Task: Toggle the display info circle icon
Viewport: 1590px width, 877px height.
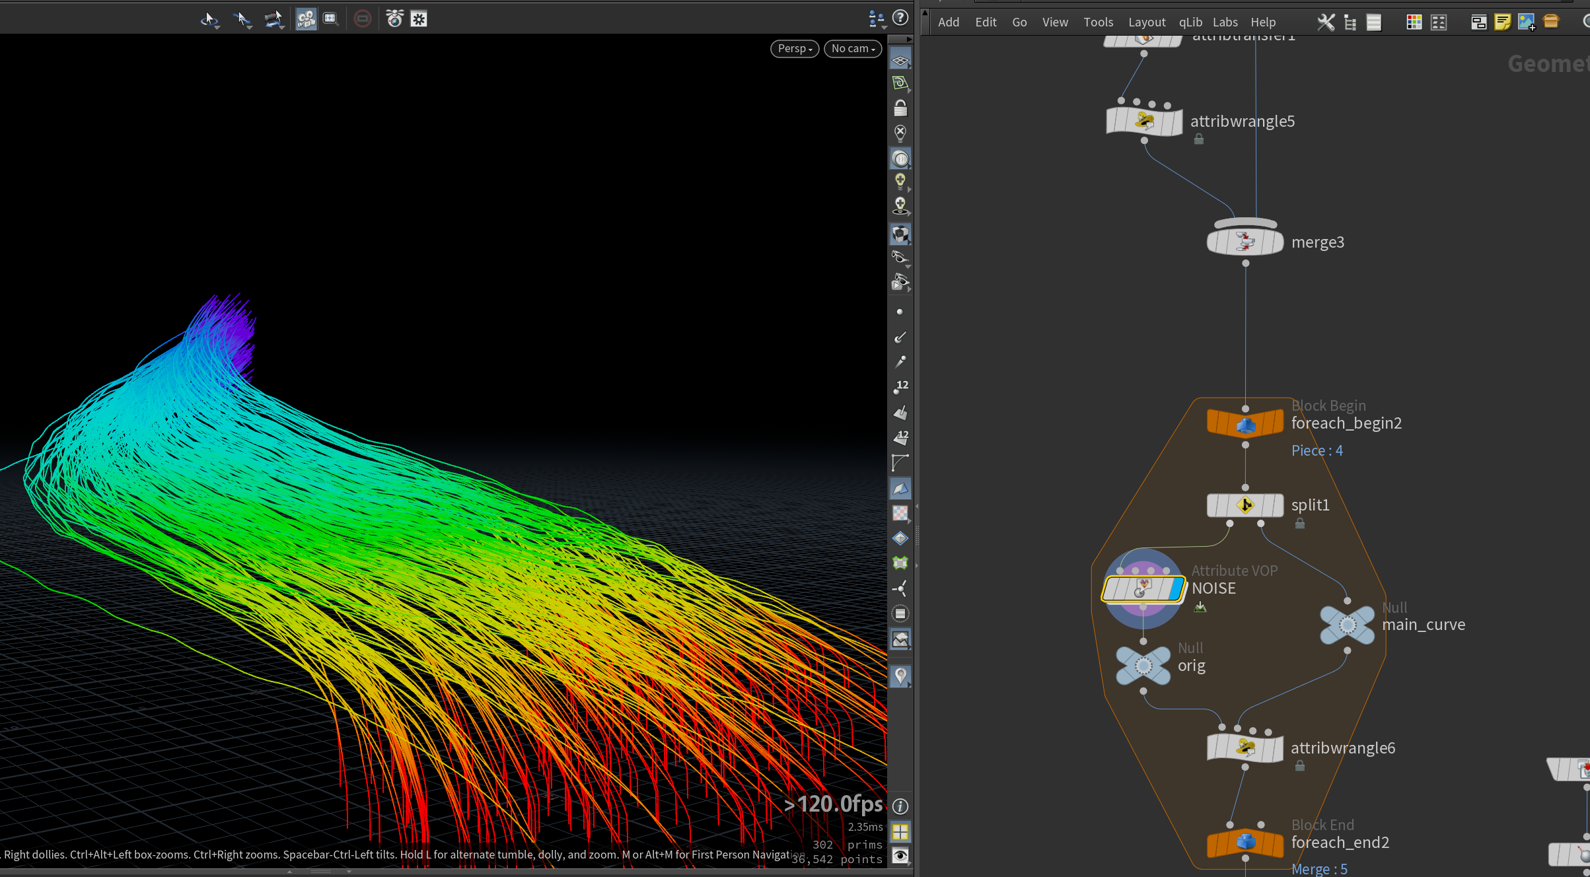Action: click(900, 806)
